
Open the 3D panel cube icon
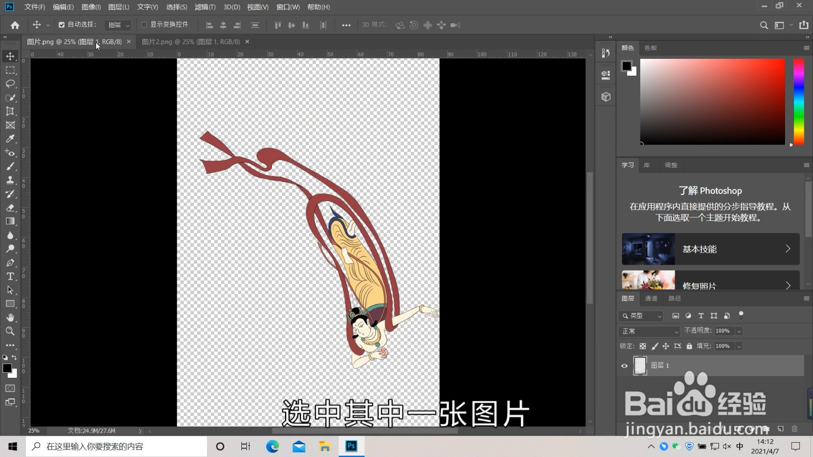(606, 97)
